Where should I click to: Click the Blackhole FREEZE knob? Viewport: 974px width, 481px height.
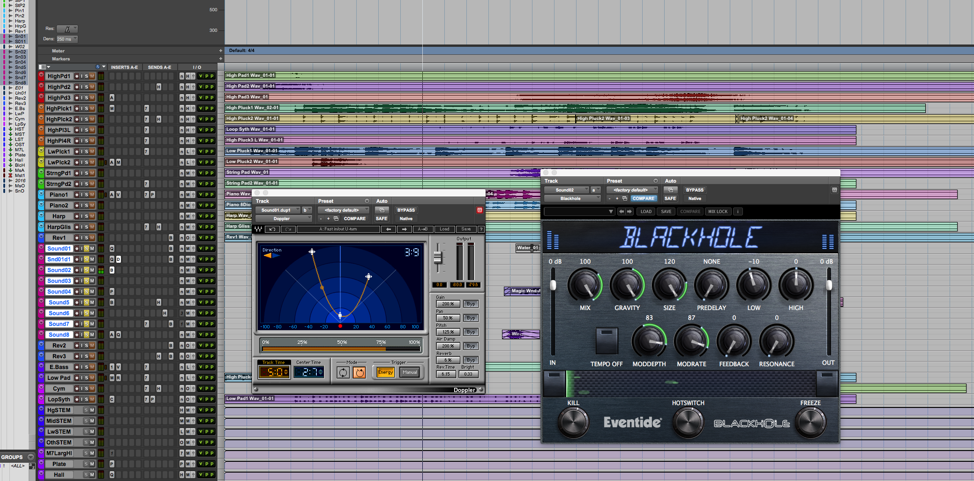point(810,422)
